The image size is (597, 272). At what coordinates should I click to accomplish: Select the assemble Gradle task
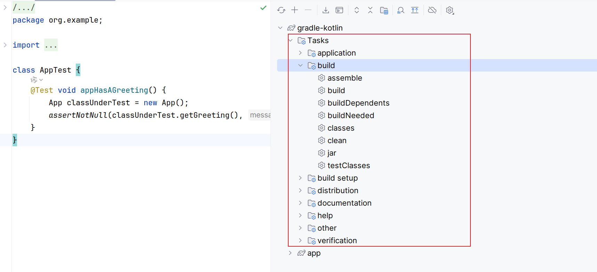coord(345,78)
